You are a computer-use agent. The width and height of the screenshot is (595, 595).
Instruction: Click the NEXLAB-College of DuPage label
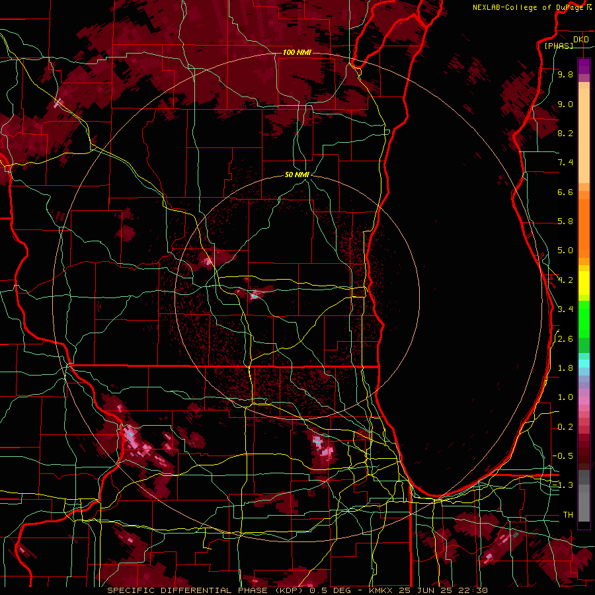pos(528,7)
